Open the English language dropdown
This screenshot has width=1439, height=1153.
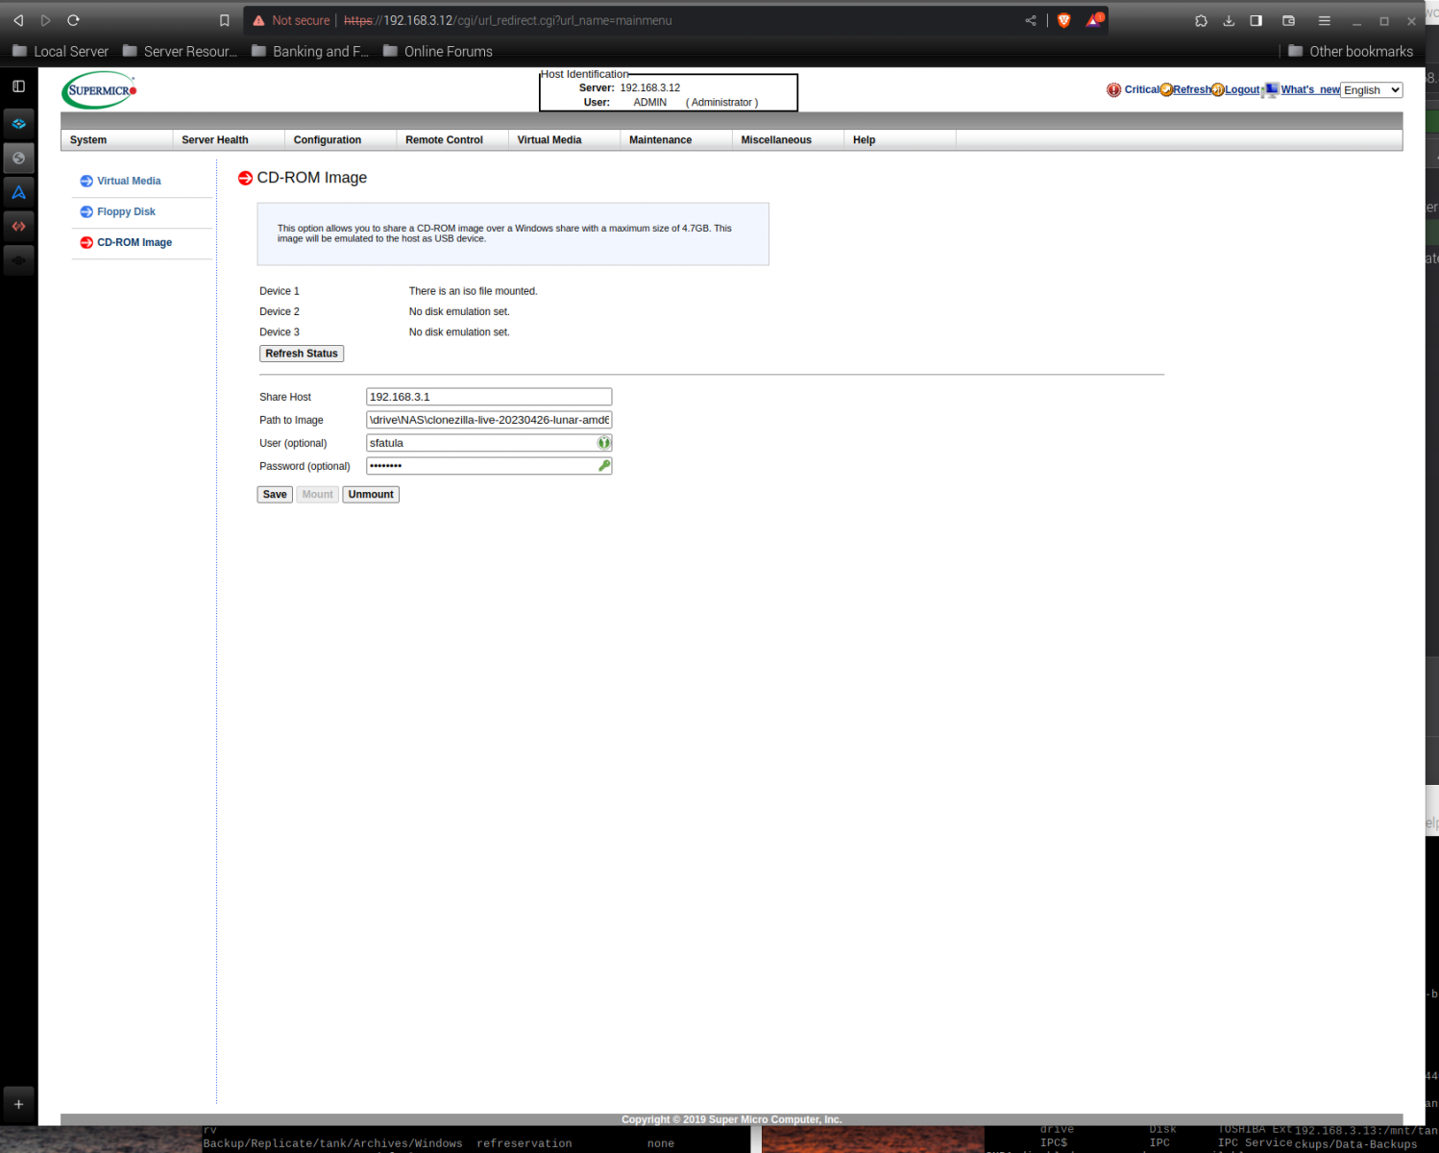coord(1372,90)
